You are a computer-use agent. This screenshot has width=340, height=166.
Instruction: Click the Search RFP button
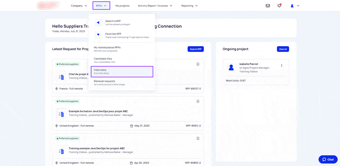(195, 49)
